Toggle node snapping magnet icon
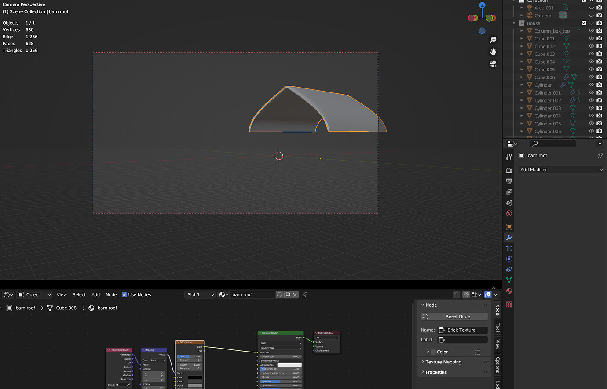The width and height of the screenshot is (607, 389). pyautogui.click(x=466, y=295)
